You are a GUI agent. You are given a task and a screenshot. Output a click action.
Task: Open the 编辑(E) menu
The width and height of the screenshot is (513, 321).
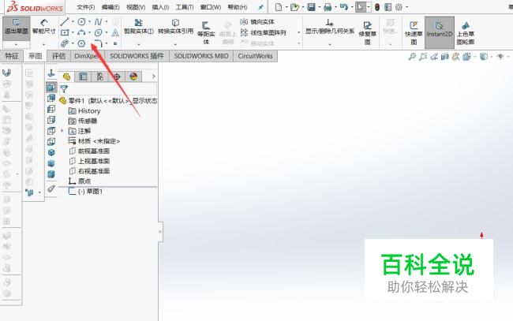click(x=110, y=7)
